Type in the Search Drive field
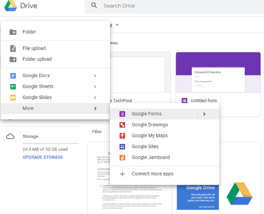 173,6
